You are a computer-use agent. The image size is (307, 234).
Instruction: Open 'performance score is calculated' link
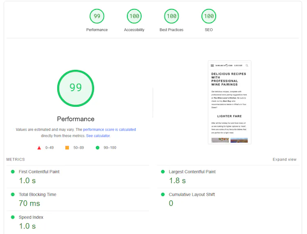click(109, 130)
